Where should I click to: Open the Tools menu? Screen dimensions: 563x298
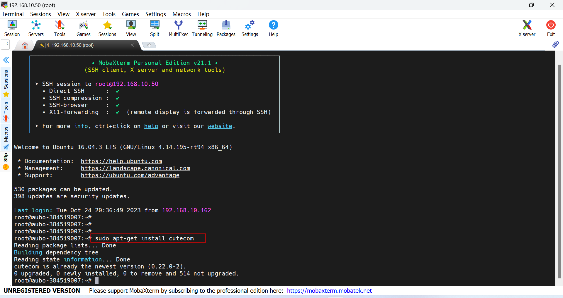pos(109,14)
